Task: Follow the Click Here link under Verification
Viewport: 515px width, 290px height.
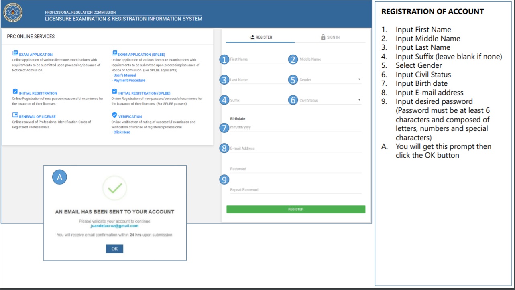Action: [121, 132]
